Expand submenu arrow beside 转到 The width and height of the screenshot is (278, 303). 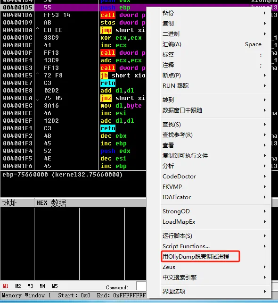265,100
